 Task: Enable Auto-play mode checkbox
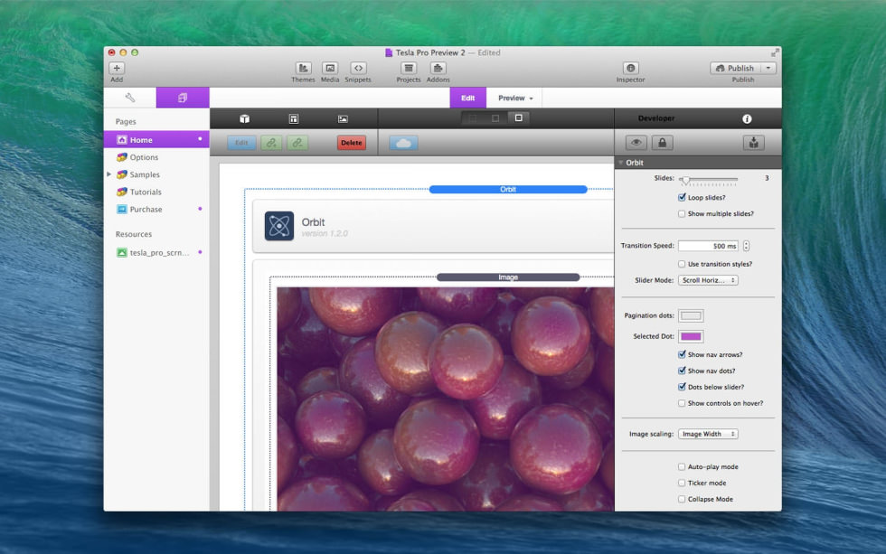682,466
